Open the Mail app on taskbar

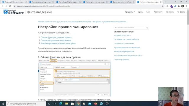(x=90, y=104)
